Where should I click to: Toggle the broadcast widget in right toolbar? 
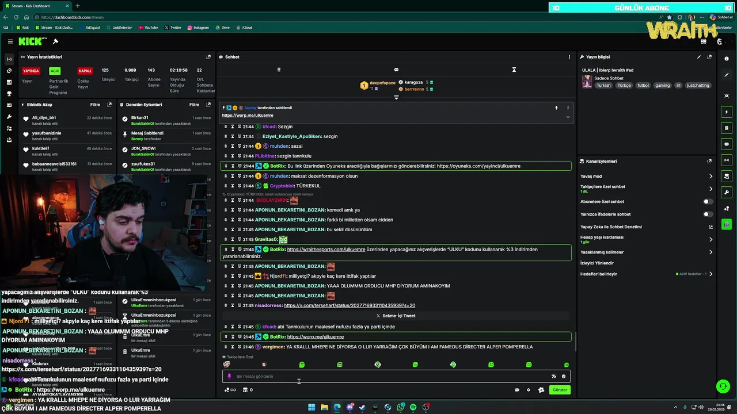727,160
